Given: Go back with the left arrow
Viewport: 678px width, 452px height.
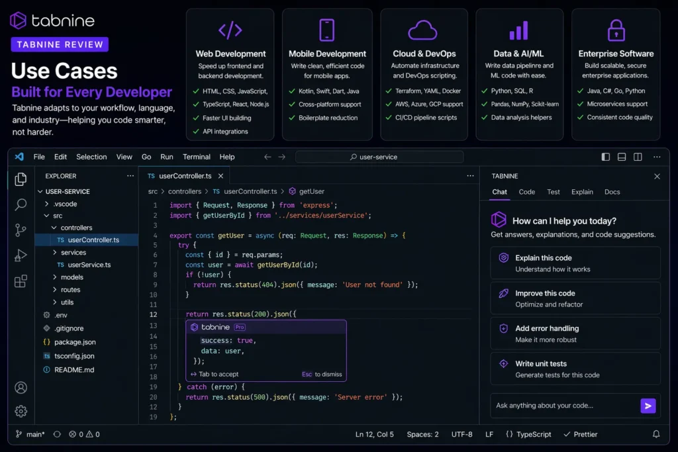Looking at the screenshot, I should point(267,157).
